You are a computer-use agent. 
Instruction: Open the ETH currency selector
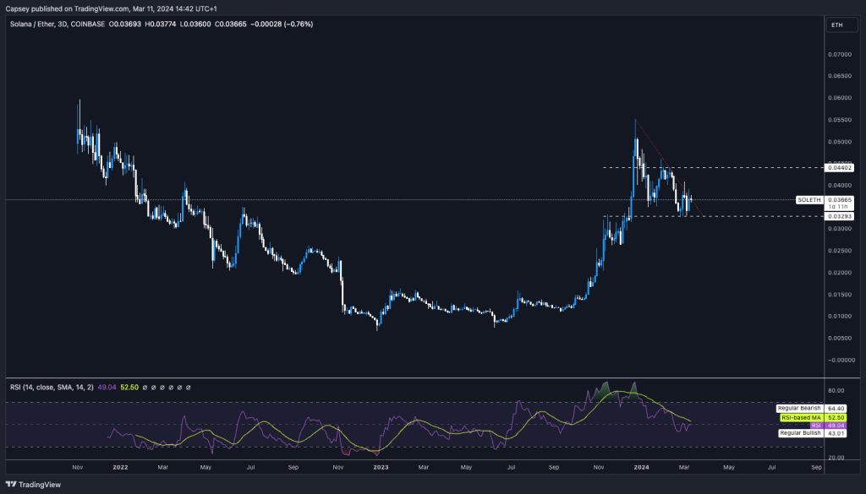coord(837,25)
